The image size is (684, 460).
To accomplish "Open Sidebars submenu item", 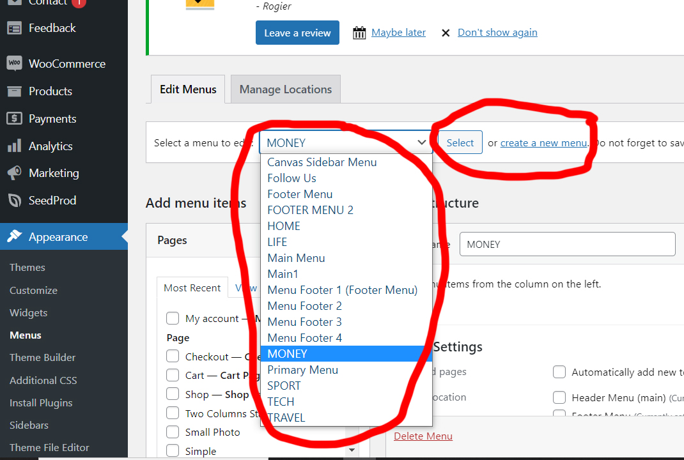I will pos(29,425).
